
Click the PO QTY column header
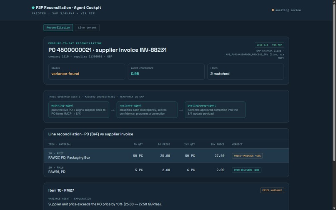coord(138,145)
